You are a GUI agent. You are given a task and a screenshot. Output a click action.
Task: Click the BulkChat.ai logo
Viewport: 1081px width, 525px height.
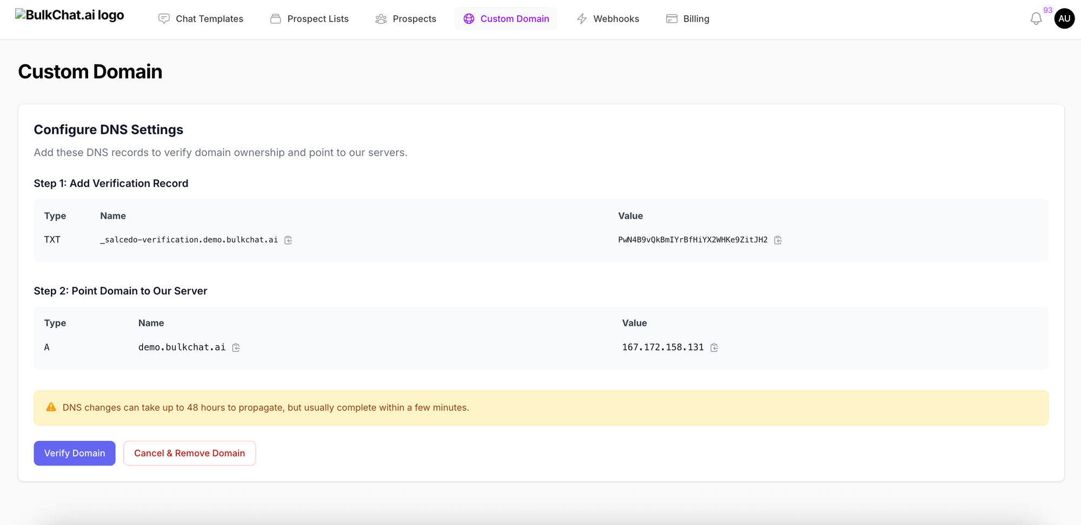click(x=70, y=15)
